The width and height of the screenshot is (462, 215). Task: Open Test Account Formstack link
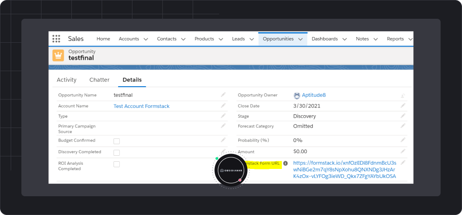(142, 106)
